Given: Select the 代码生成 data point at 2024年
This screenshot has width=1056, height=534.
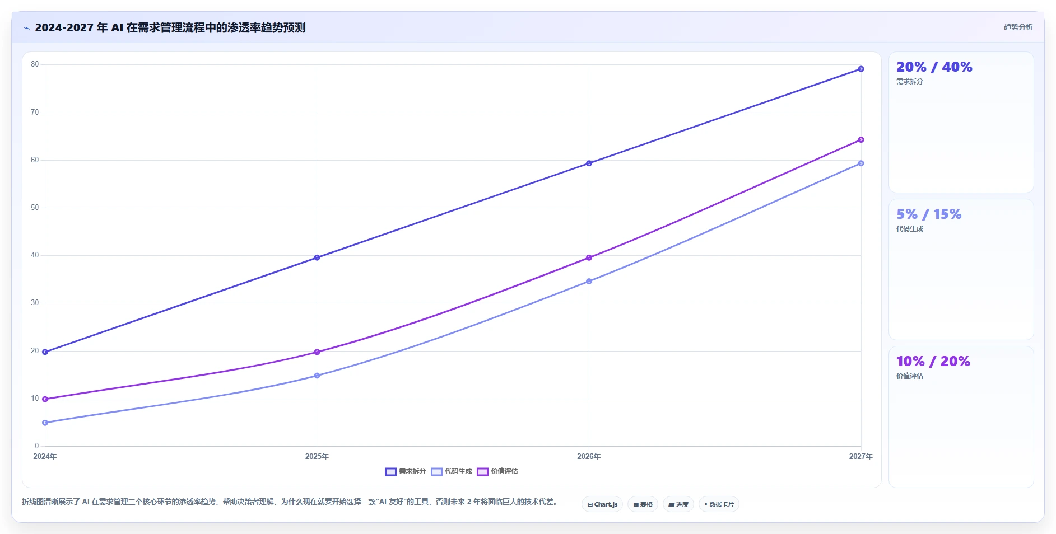Looking at the screenshot, I should [x=45, y=423].
